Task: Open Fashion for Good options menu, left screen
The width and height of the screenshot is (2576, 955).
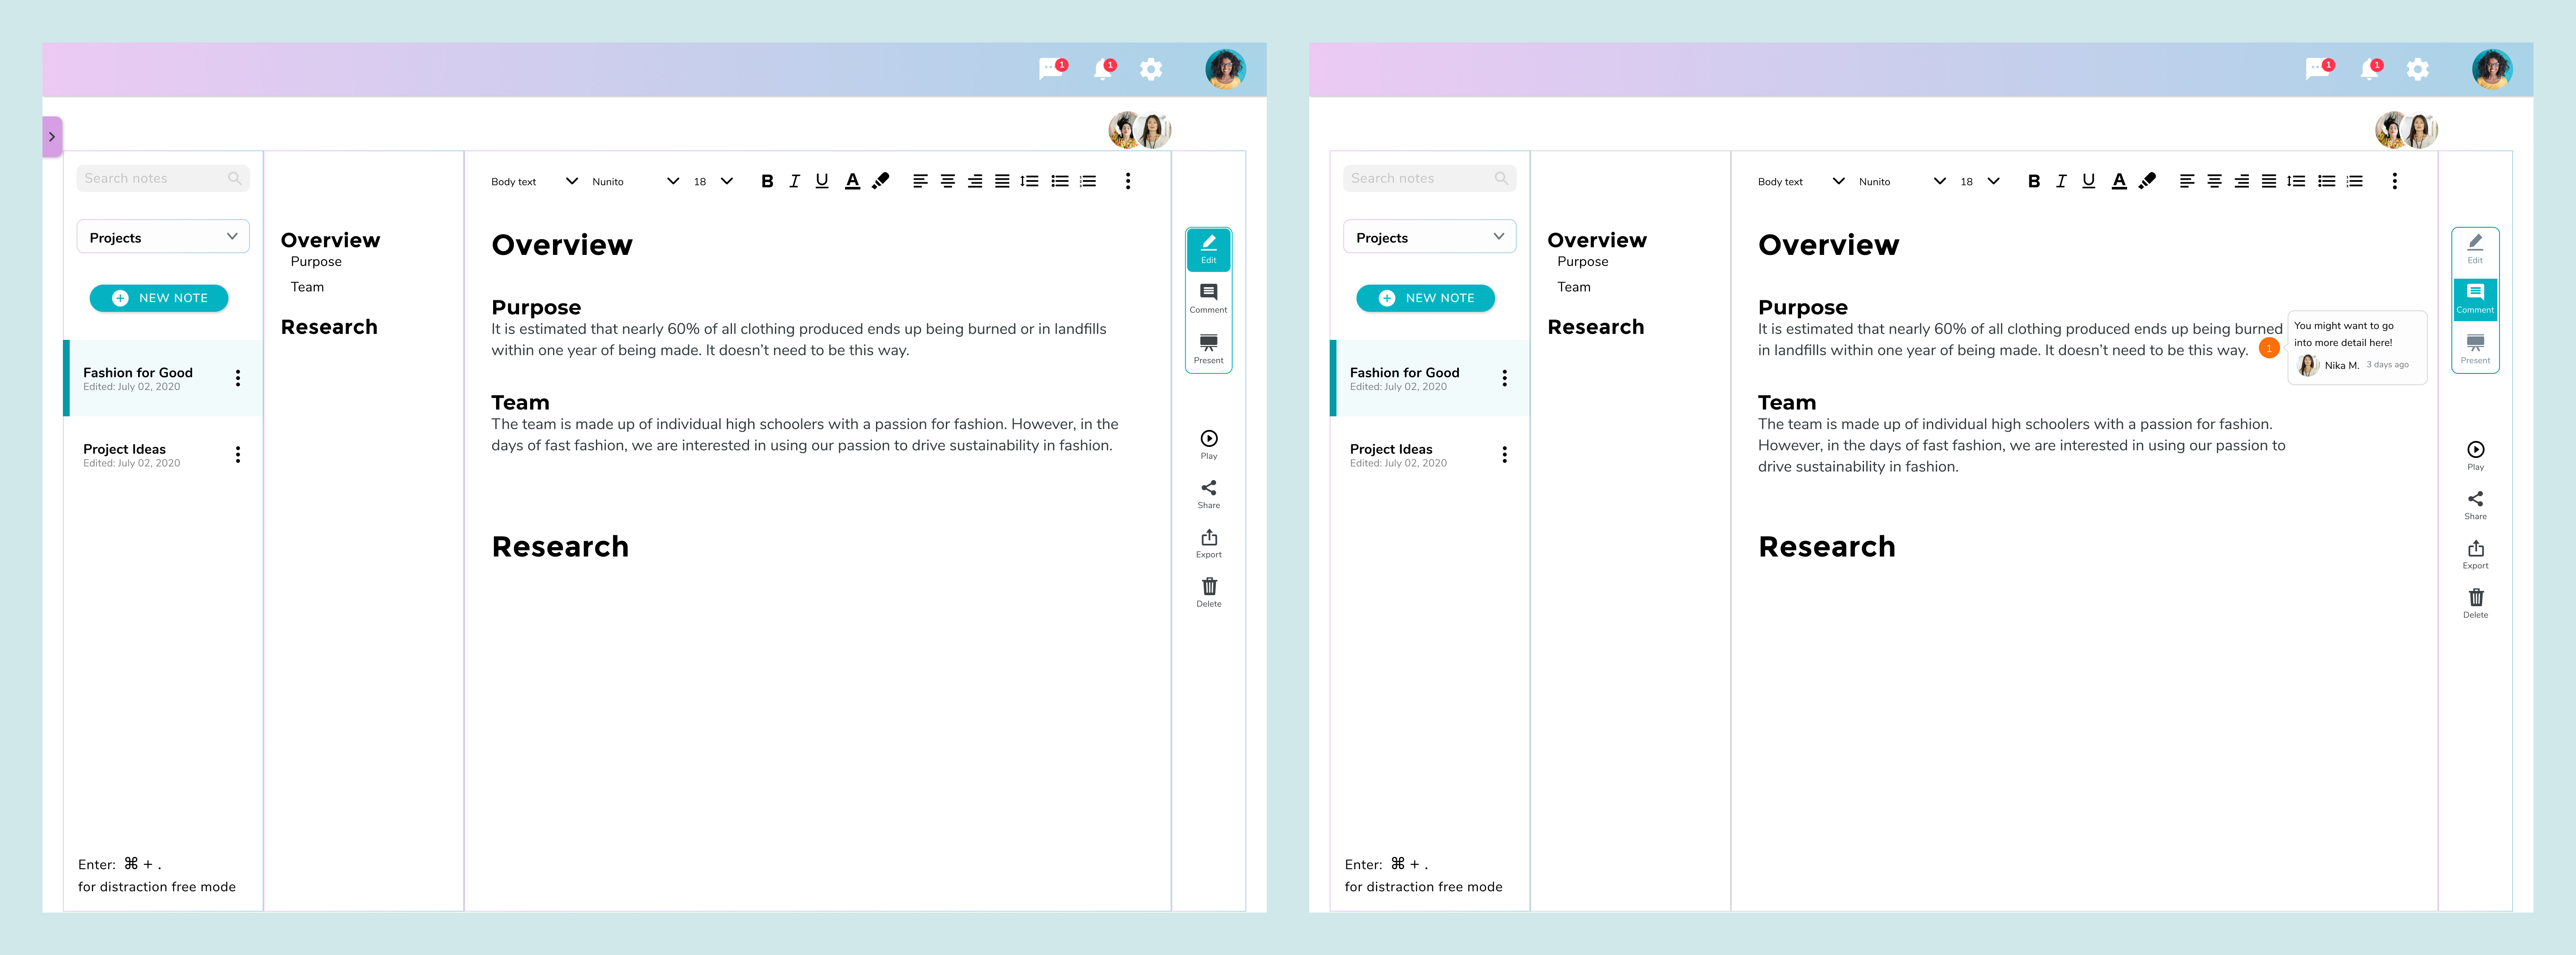Action: 238,378
